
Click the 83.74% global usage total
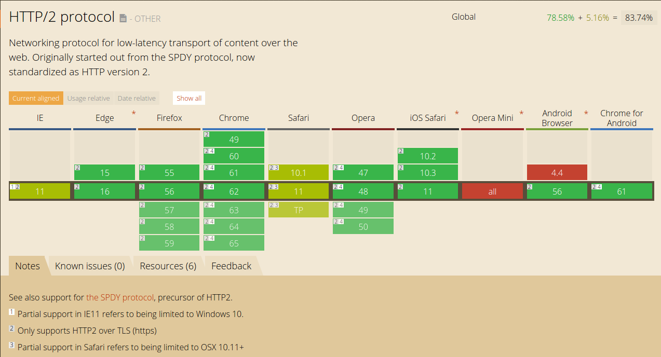[639, 18]
